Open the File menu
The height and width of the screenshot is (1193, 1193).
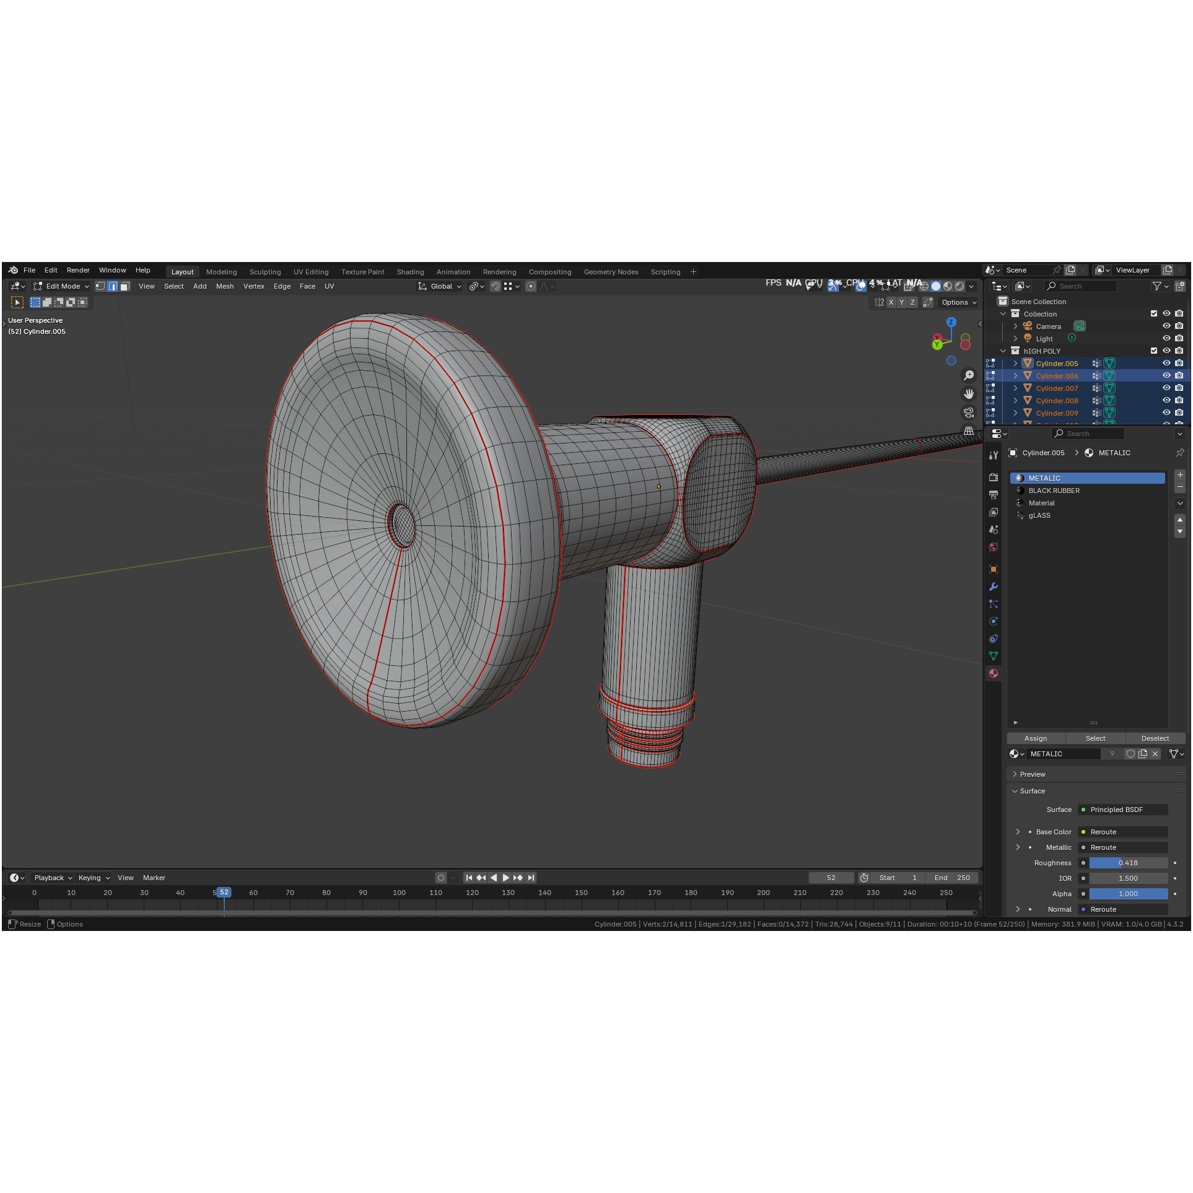[30, 270]
